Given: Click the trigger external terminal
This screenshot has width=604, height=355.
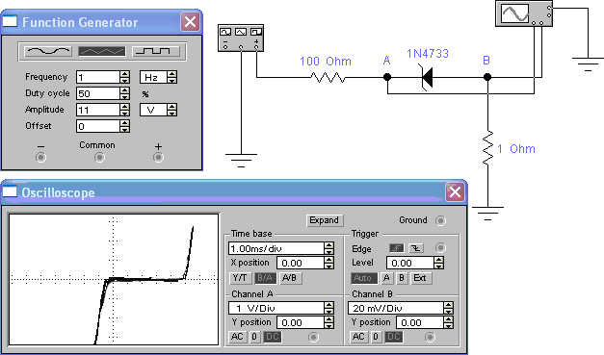Looking at the screenshot, I should pos(440,247).
